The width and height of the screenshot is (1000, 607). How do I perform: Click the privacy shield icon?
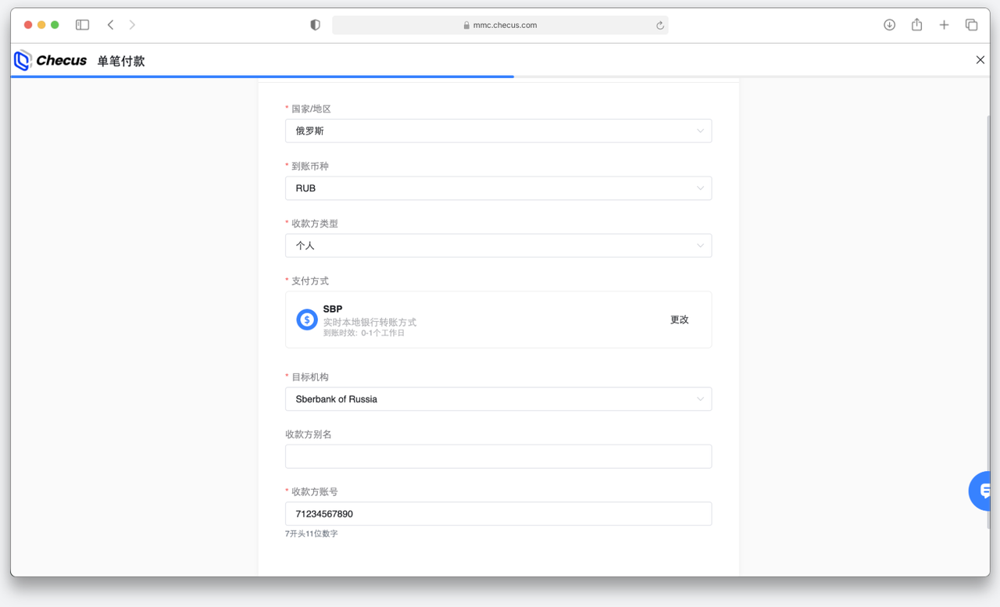coord(315,25)
